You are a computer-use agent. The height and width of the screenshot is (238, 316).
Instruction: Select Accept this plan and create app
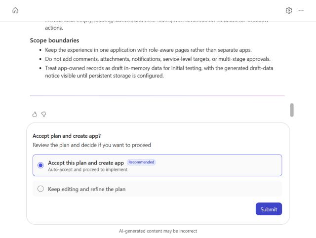pyautogui.click(x=157, y=165)
